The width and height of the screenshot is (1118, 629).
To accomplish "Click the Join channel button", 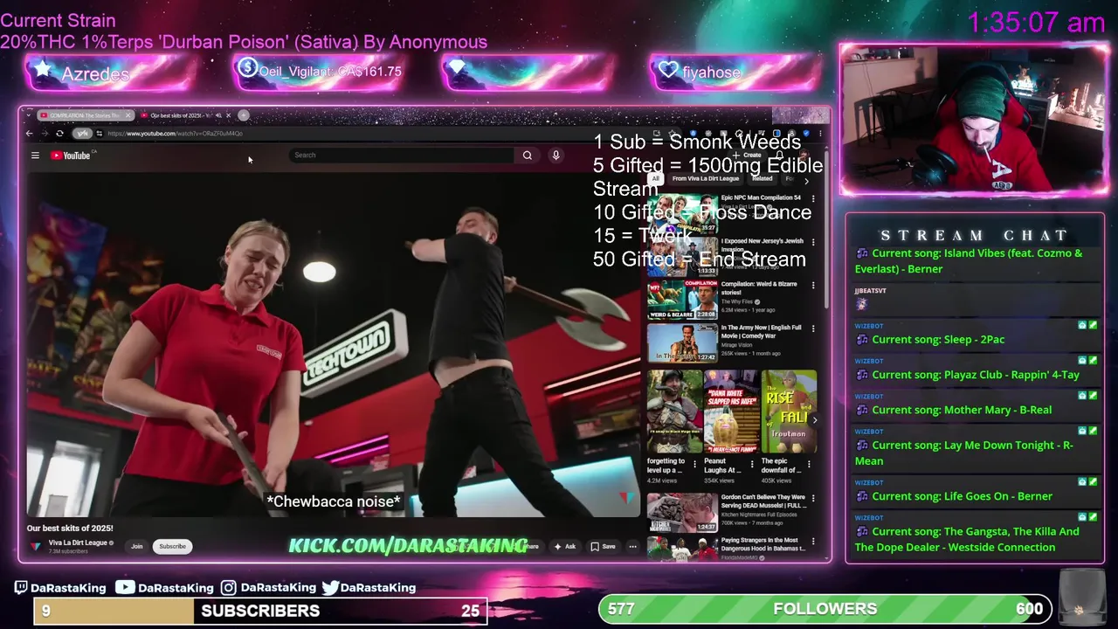I will pos(137,546).
